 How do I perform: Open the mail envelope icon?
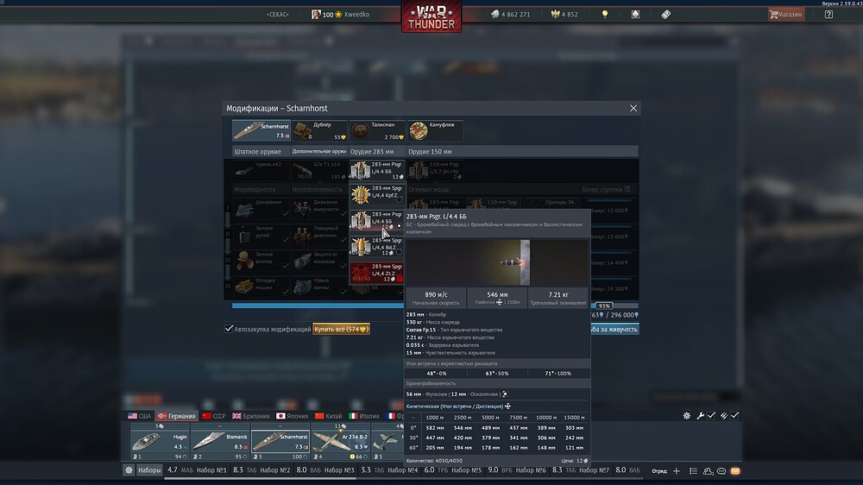coord(735,470)
